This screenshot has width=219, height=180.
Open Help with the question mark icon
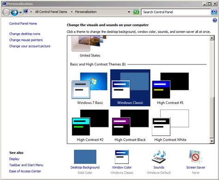pyautogui.click(x=215, y=20)
